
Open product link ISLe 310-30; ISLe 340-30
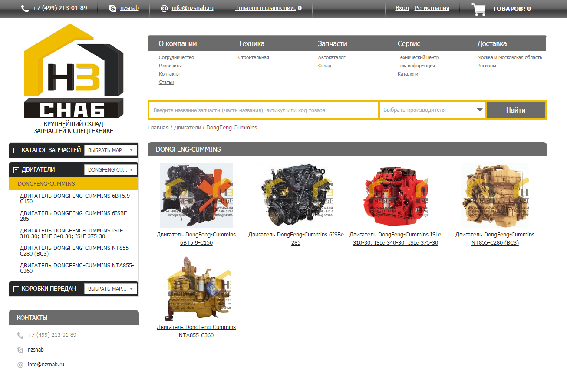[396, 239]
